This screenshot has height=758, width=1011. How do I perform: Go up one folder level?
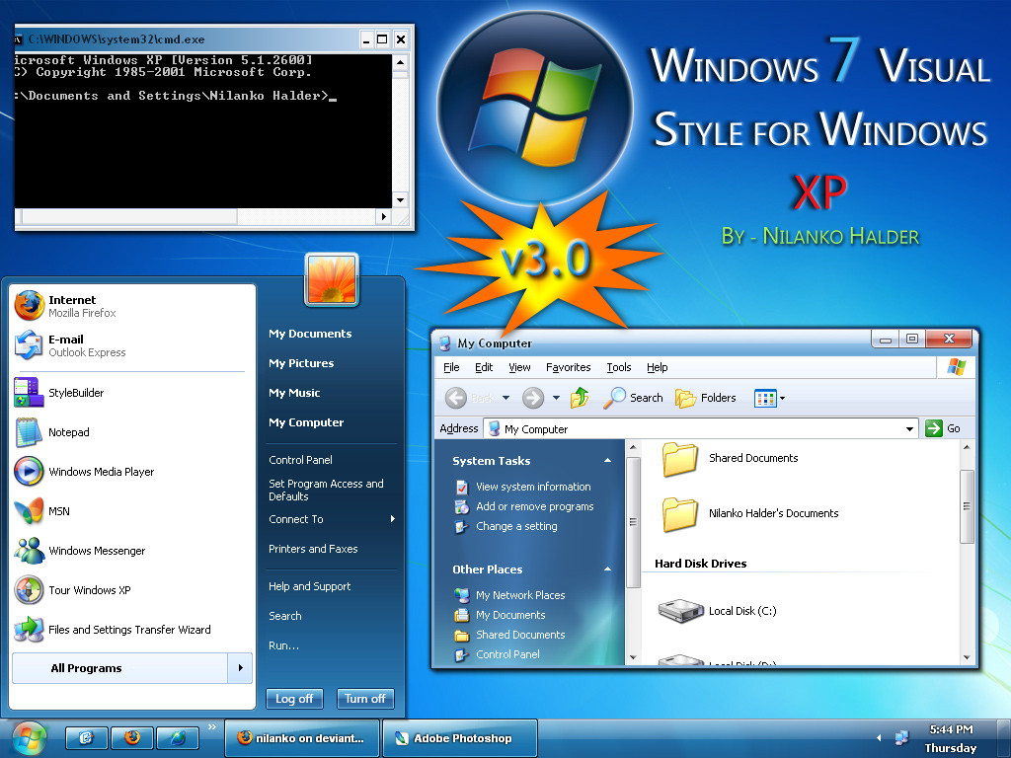pos(580,398)
